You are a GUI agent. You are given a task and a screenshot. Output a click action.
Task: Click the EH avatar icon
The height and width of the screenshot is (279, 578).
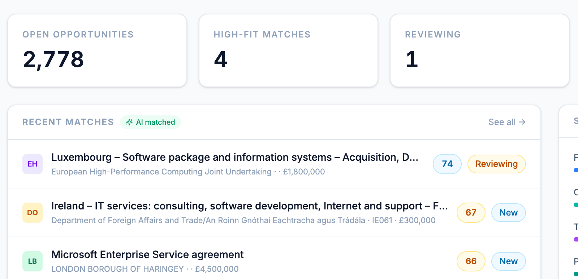pos(33,164)
